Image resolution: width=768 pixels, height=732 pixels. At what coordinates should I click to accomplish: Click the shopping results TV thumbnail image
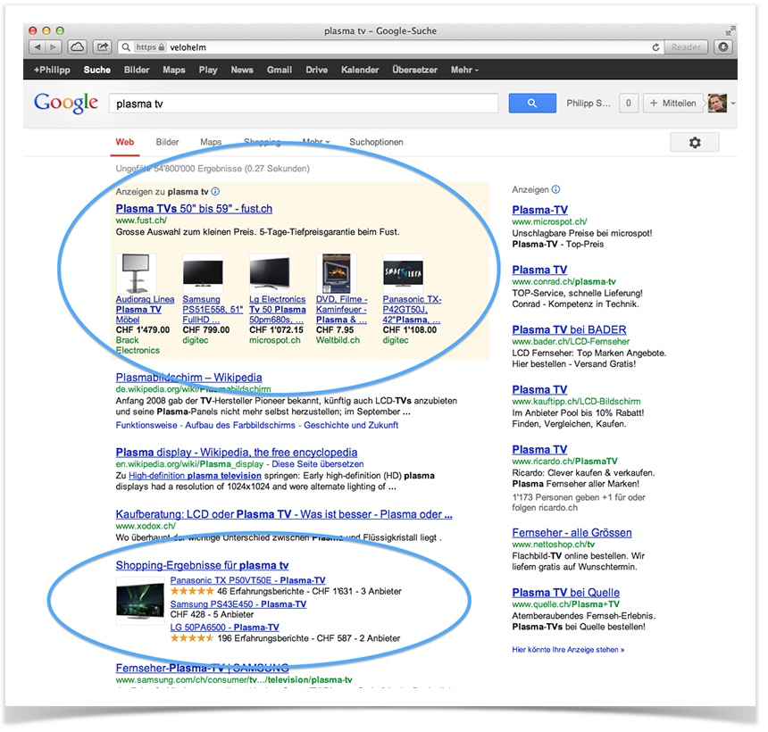tap(140, 601)
